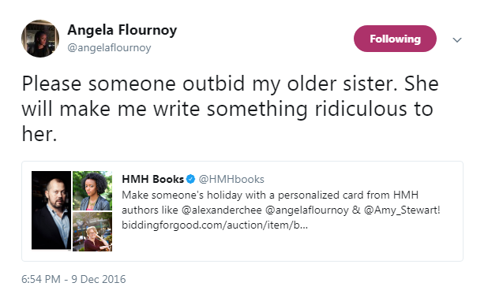The width and height of the screenshot is (488, 294).
Task: Click the main tweet text about older sister
Action: pyautogui.click(x=231, y=109)
